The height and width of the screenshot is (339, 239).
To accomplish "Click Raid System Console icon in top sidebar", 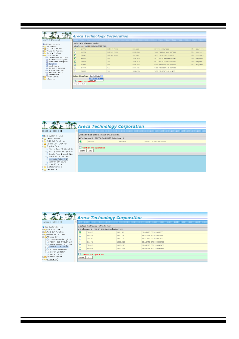I will tap(43, 44).
